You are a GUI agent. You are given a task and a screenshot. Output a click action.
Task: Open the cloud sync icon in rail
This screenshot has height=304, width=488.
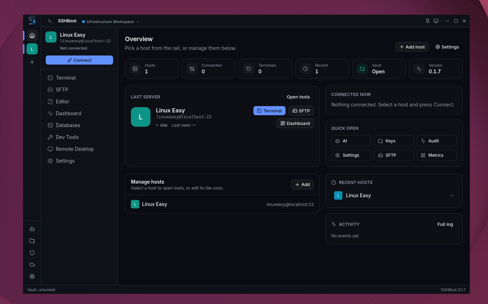point(32,265)
